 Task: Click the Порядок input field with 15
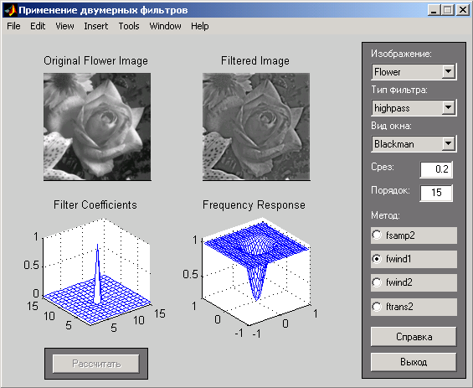pyautogui.click(x=436, y=193)
